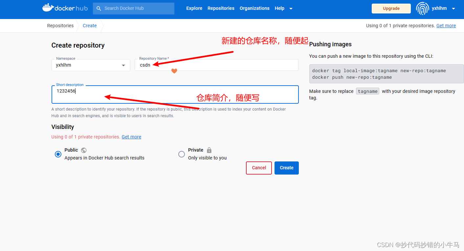464x251 pixels.
Task: Click the search magnifier icon
Action: point(99,9)
